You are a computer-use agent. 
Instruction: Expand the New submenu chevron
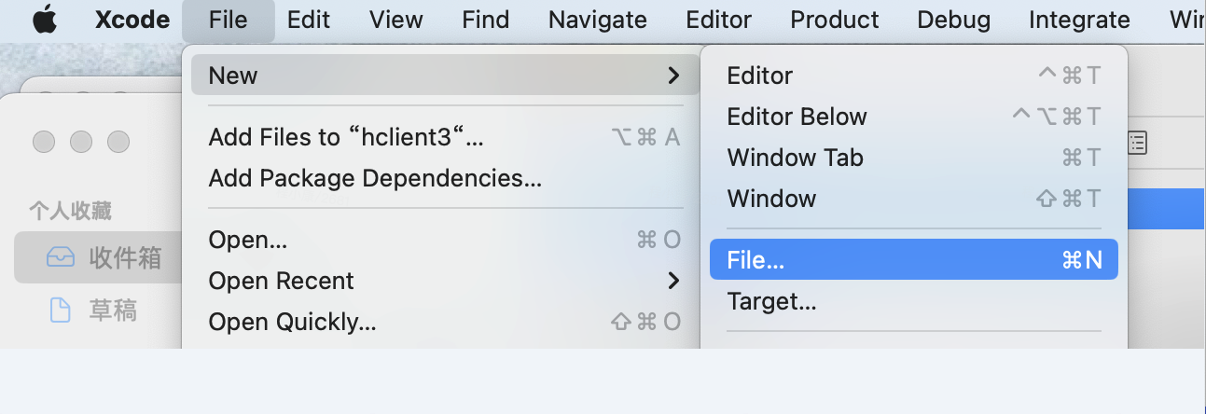pos(673,76)
